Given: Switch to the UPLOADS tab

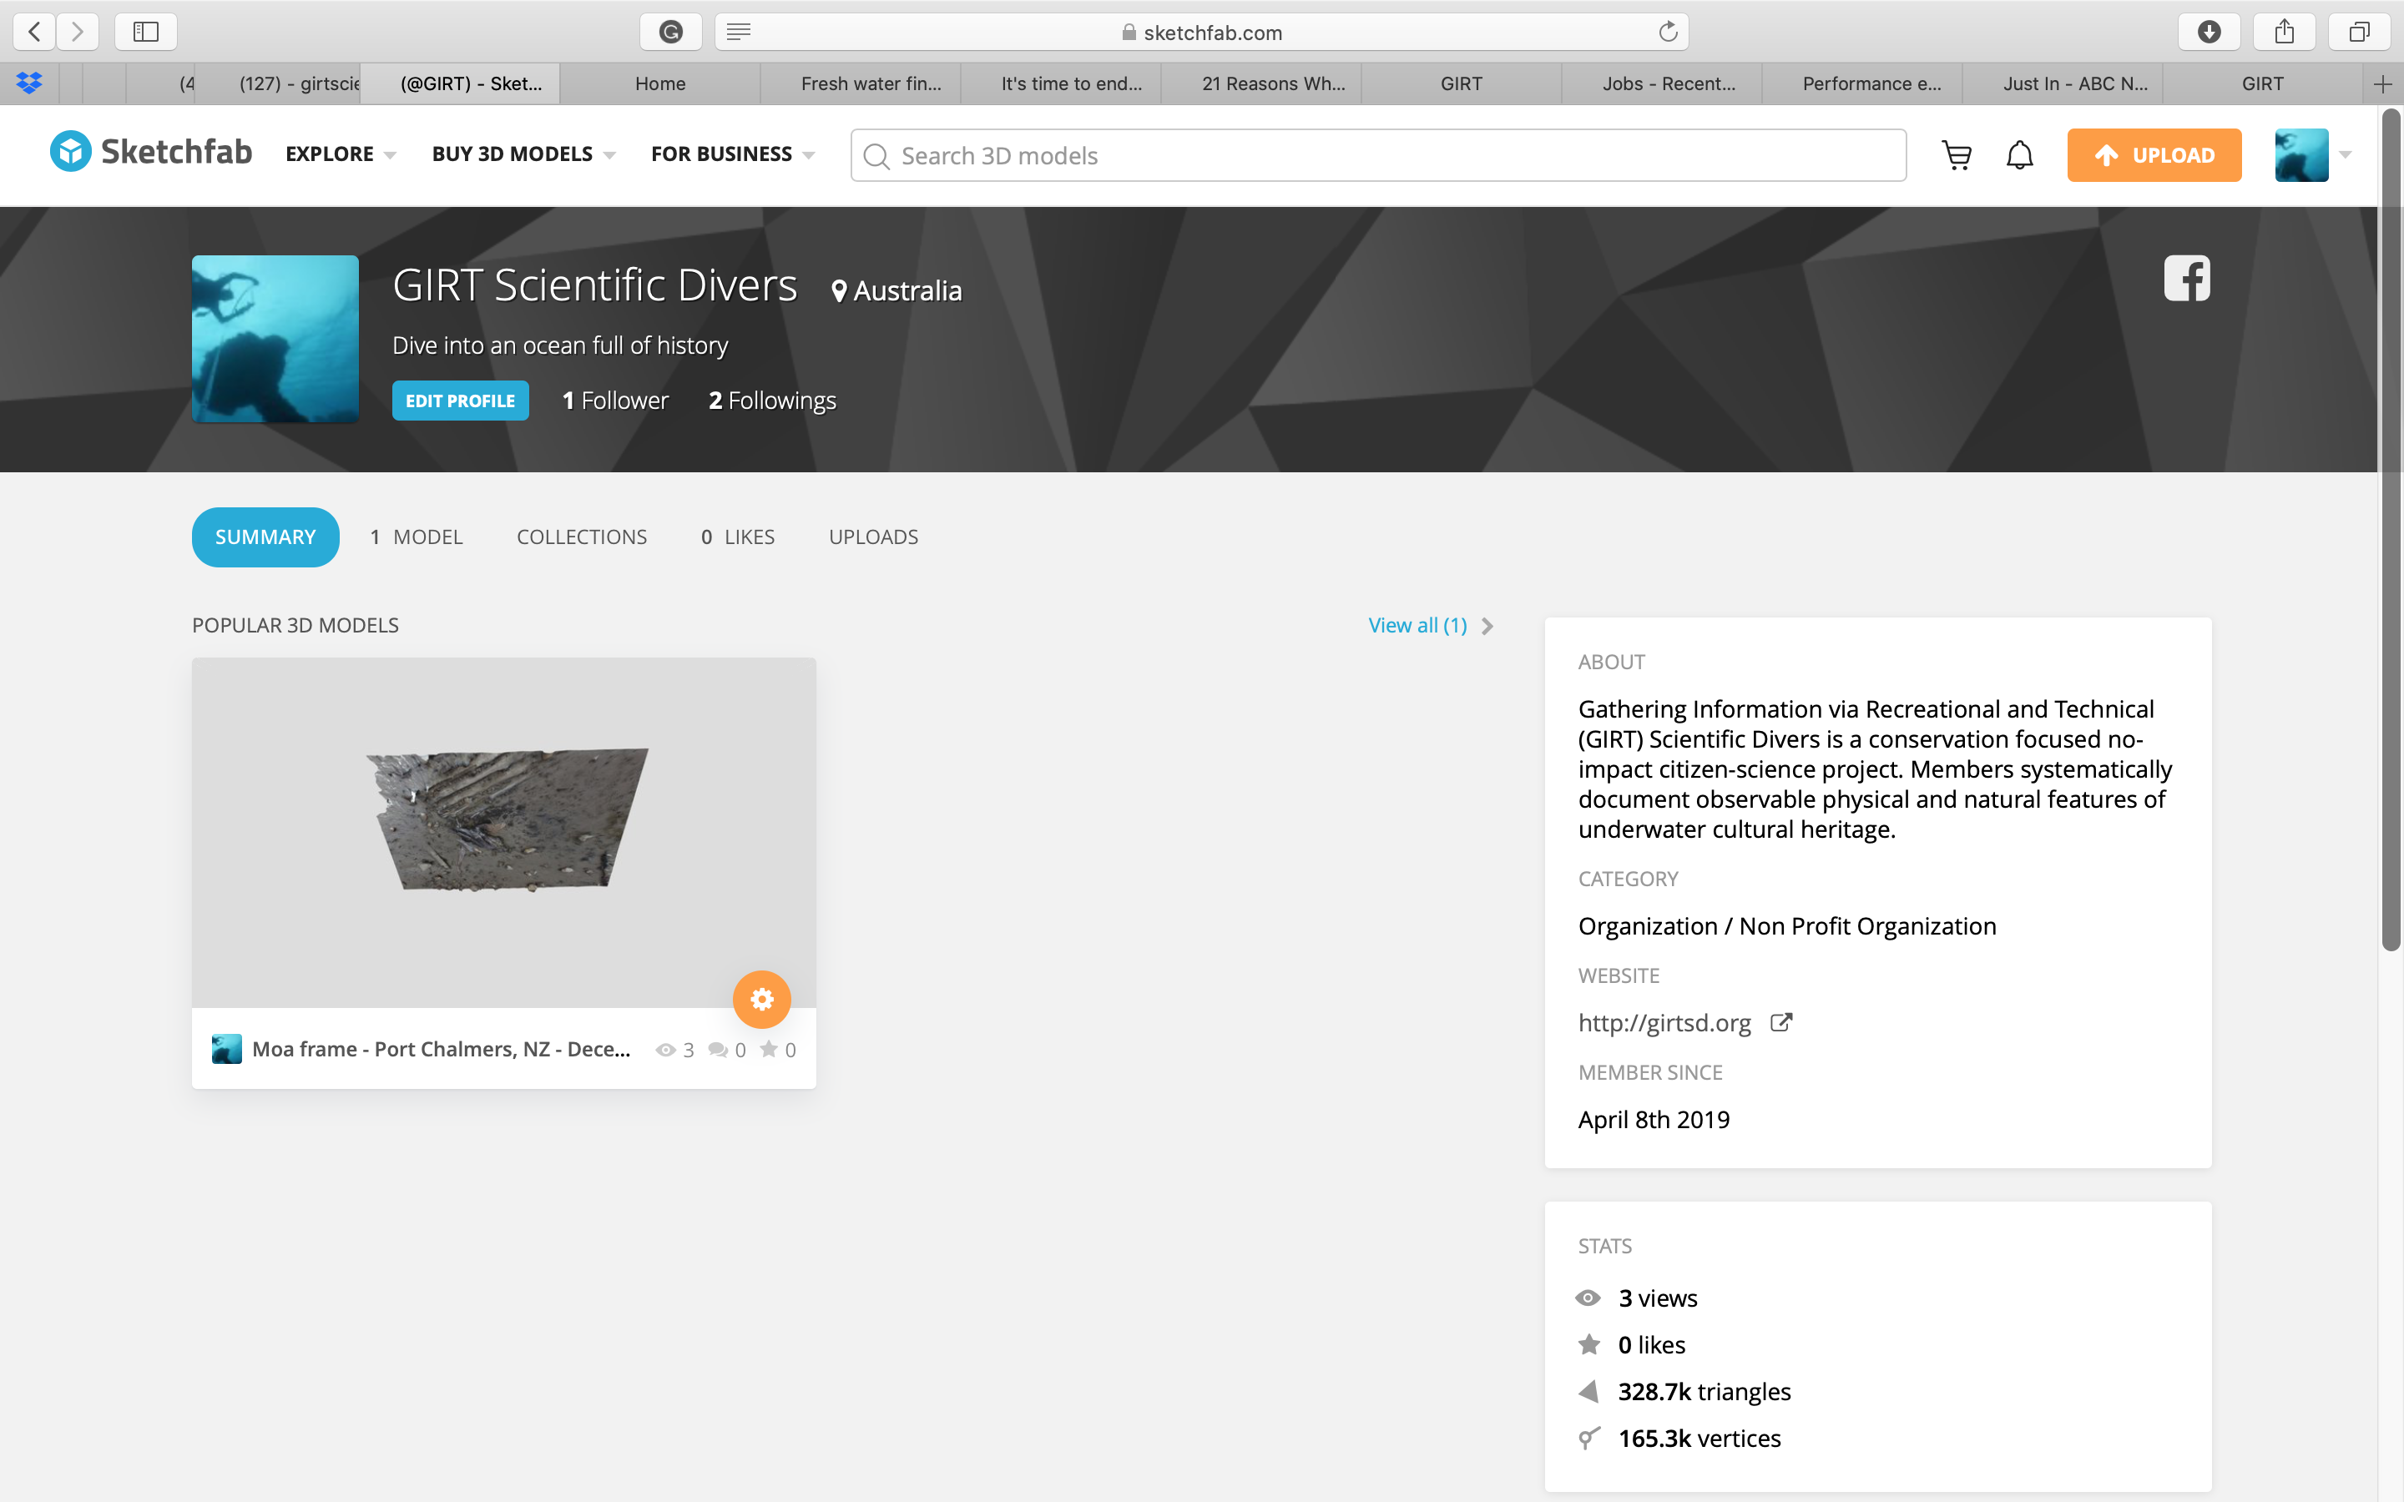Looking at the screenshot, I should tap(874, 537).
